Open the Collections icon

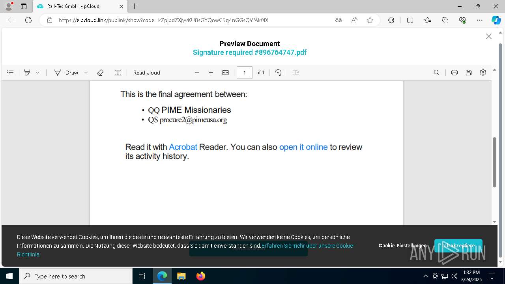point(445,20)
